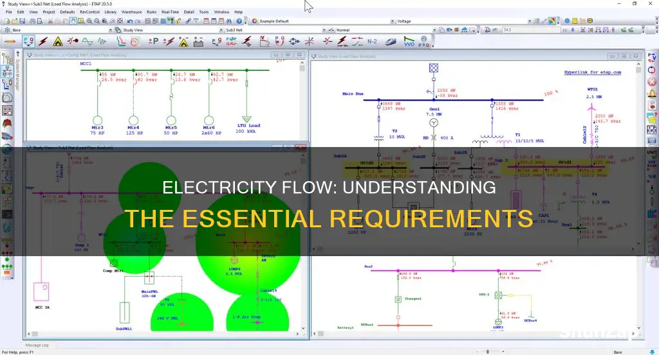Image resolution: width=659 pixels, height=355 pixels.
Task: Open the Library menu
Action: coord(111,12)
